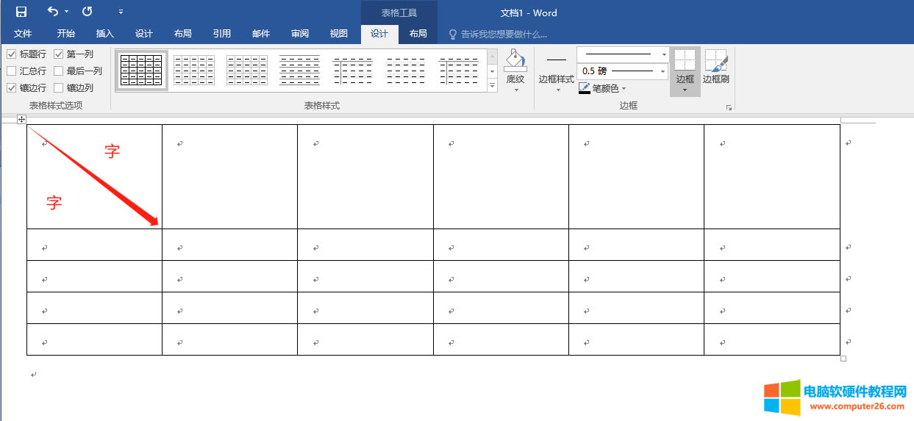Screen dimensions: 914x421
Task: Uncheck the 标题行 checkbox
Action: tap(12, 54)
